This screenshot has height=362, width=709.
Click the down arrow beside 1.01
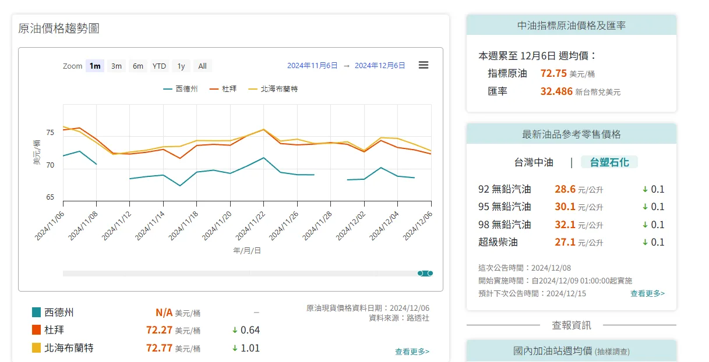pyautogui.click(x=235, y=348)
